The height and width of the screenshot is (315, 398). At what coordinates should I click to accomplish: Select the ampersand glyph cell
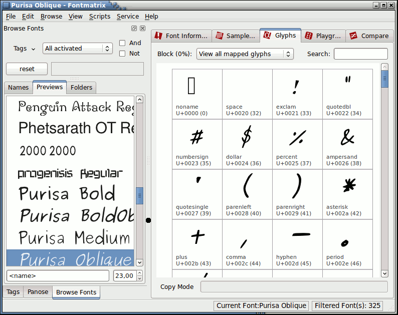347,144
